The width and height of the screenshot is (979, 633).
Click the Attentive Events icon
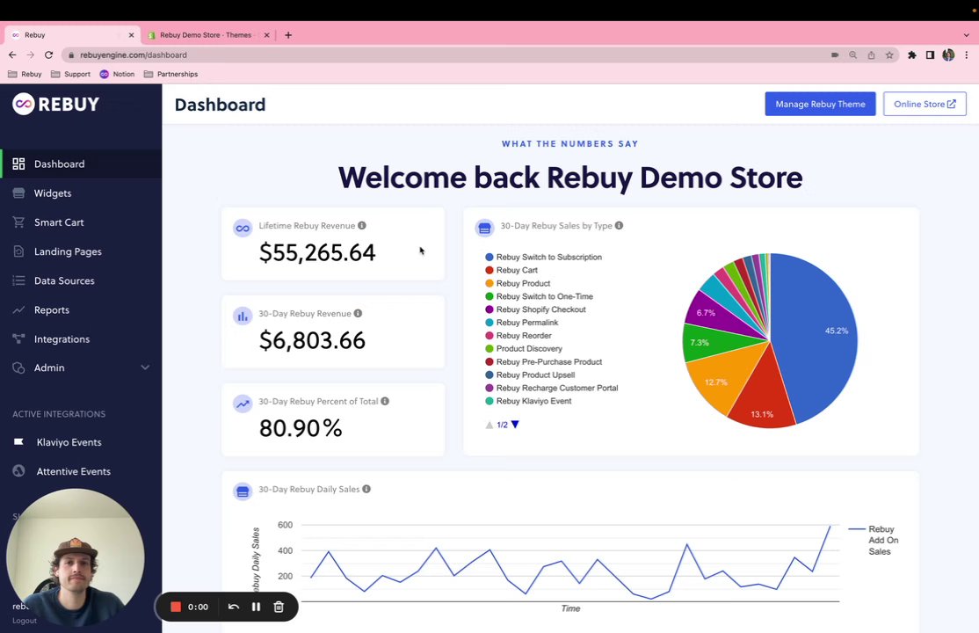click(x=18, y=470)
